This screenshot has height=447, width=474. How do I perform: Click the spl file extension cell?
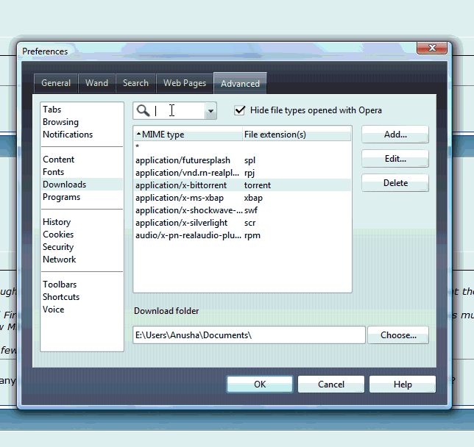(x=250, y=160)
